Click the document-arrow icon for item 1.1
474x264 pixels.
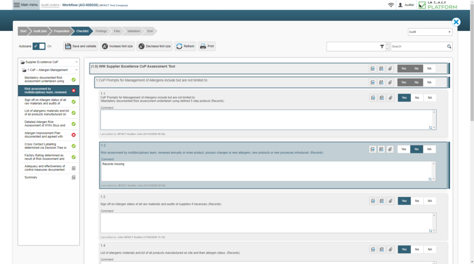coord(373,98)
